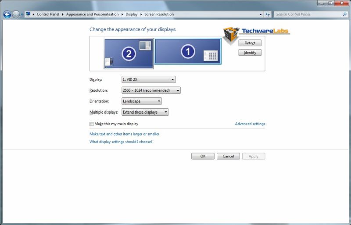This screenshot has width=351, height=225.
Task: Open Make text and other items larger link
Action: (x=125, y=134)
